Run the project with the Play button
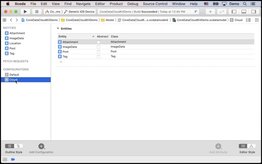 [x=25, y=12]
